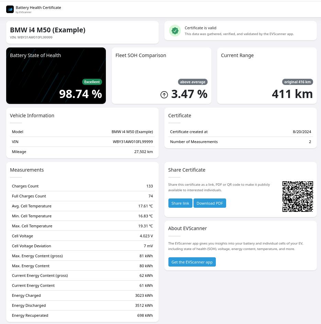
Task: Click the certificate QR code
Action: pyautogui.click(x=298, y=196)
